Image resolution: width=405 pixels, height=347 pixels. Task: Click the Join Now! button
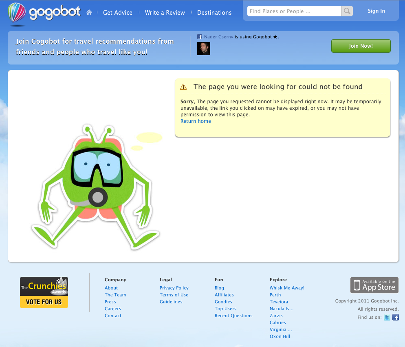(361, 46)
